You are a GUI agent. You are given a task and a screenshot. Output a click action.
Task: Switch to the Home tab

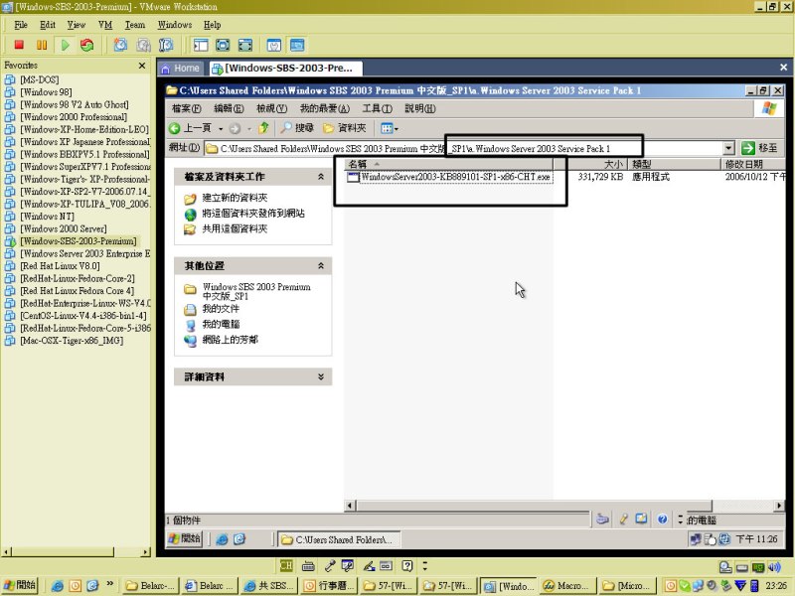point(181,69)
